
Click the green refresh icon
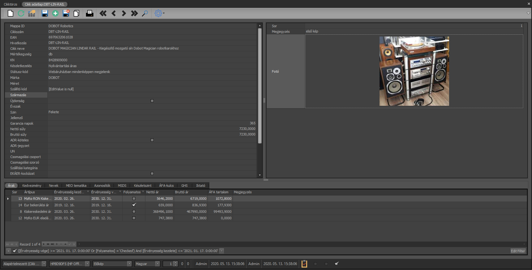click(x=21, y=13)
